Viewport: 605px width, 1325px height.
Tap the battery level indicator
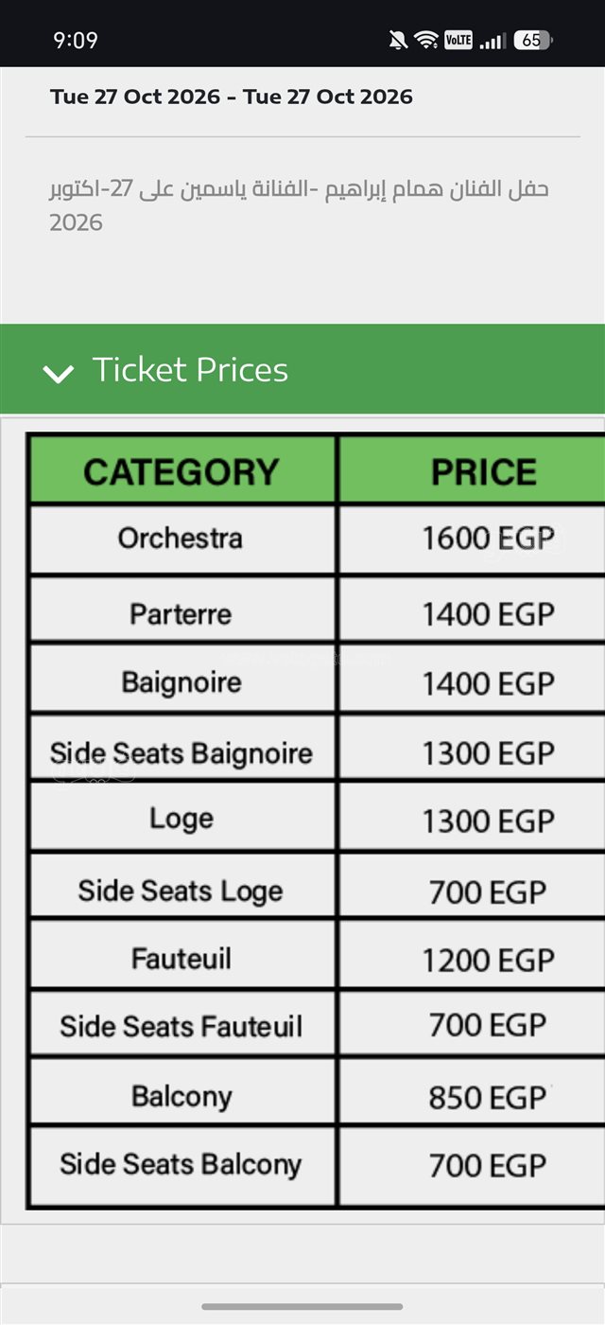coord(532,40)
